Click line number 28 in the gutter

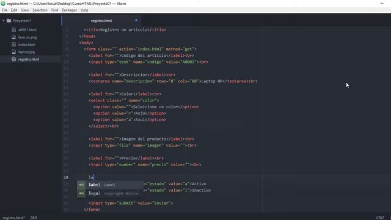66,177
